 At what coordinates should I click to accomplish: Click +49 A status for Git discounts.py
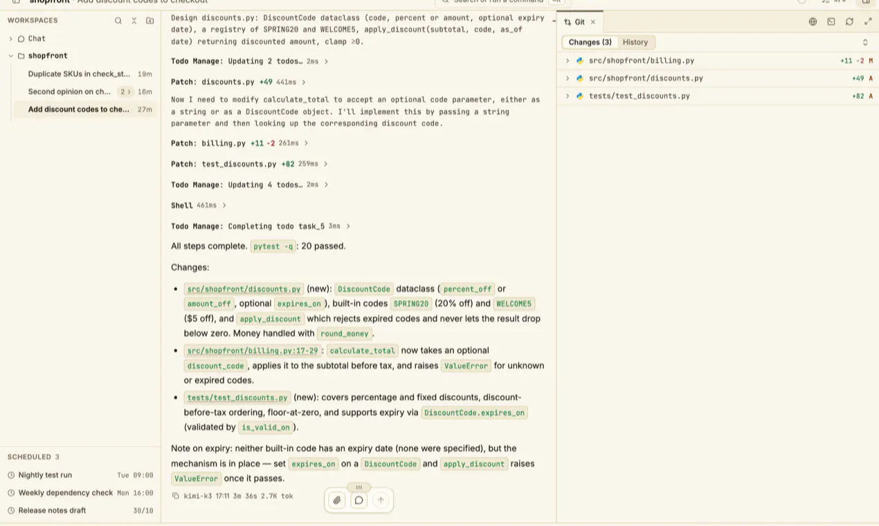862,78
